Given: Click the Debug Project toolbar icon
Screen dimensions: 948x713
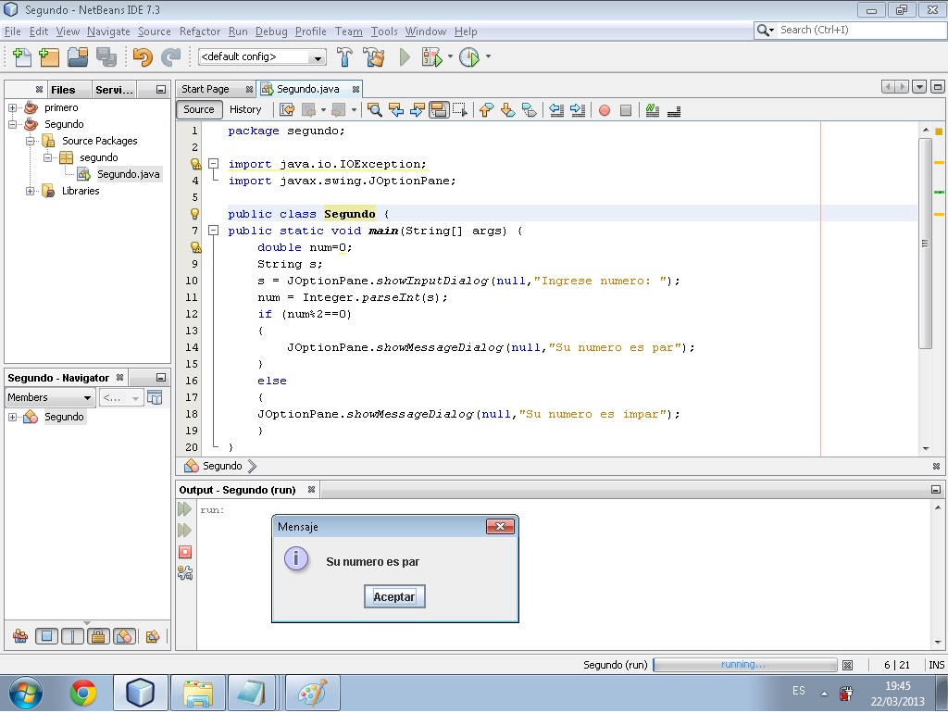Looking at the screenshot, I should [432, 57].
